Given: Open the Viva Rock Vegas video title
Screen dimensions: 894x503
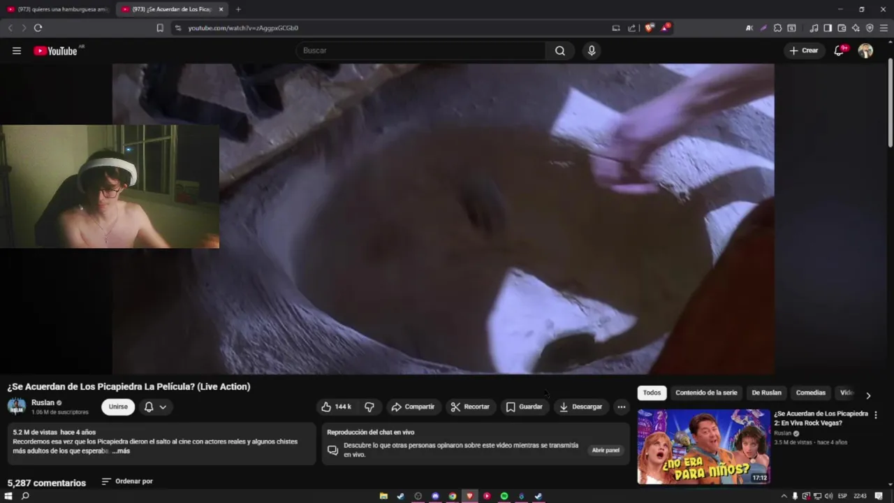Looking at the screenshot, I should tap(821, 418).
